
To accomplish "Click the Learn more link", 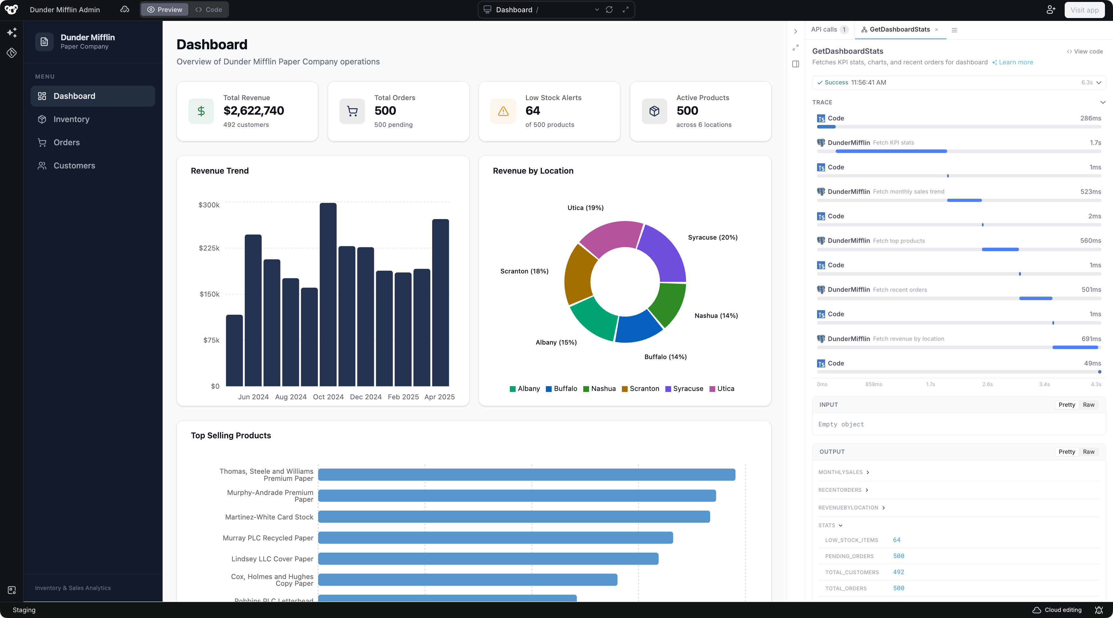I will coord(1012,62).
